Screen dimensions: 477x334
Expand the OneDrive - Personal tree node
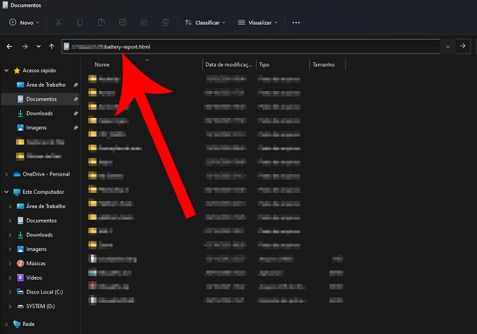7,174
